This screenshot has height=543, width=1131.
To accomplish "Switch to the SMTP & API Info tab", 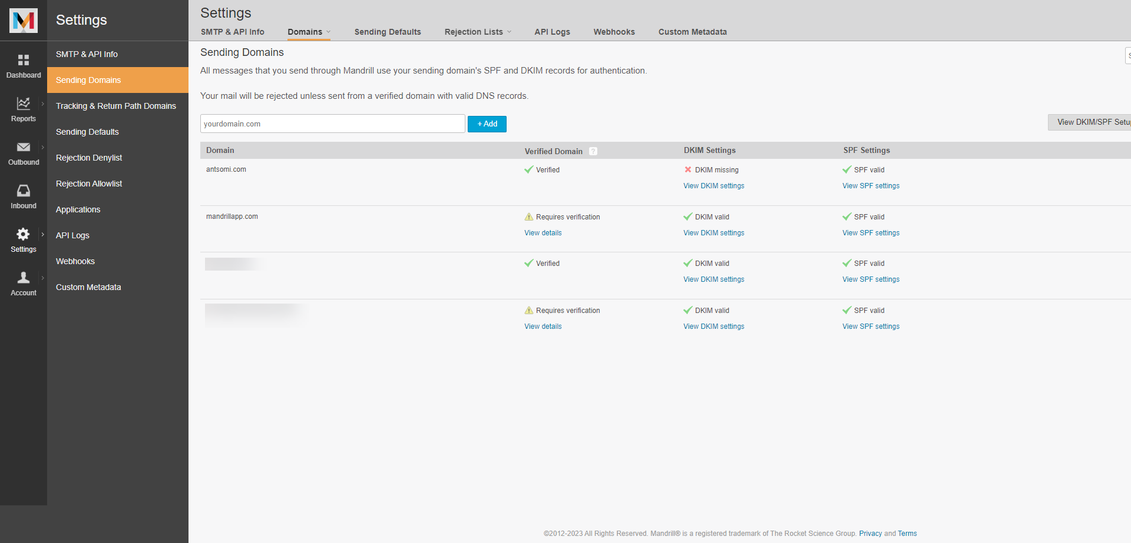I will pos(233,32).
